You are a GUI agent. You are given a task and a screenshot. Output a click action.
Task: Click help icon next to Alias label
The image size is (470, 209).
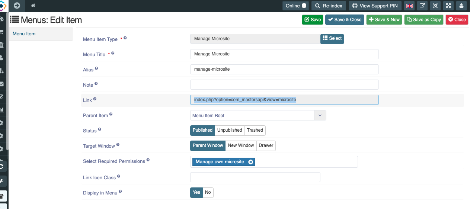[x=96, y=69]
